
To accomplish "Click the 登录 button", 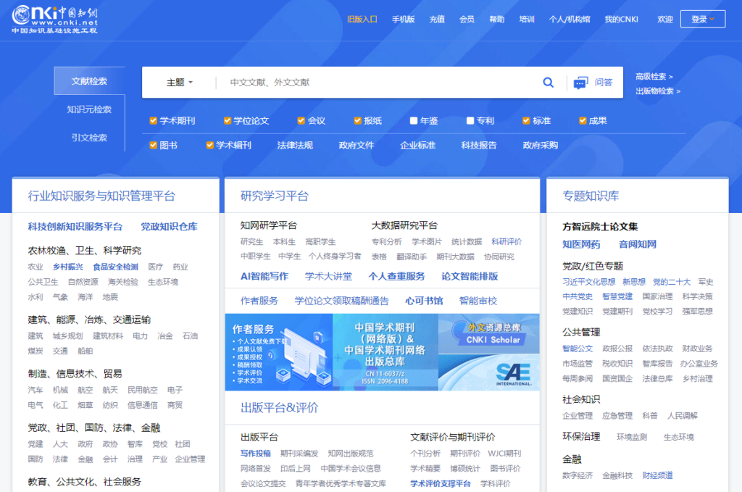I will click(x=698, y=18).
